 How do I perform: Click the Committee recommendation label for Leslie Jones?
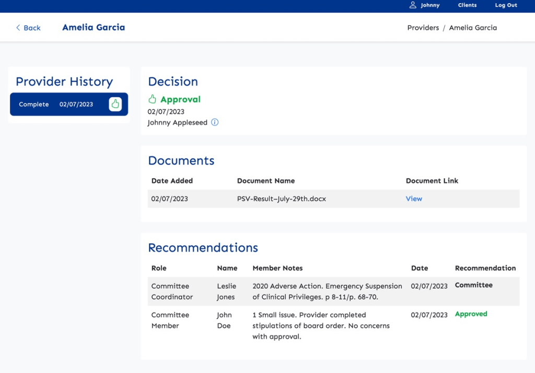tap(473, 285)
